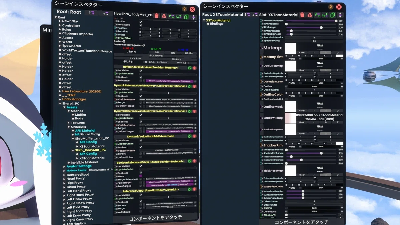Select the Bindings slot in right inspector
The height and width of the screenshot is (225, 400).
[x=217, y=24]
